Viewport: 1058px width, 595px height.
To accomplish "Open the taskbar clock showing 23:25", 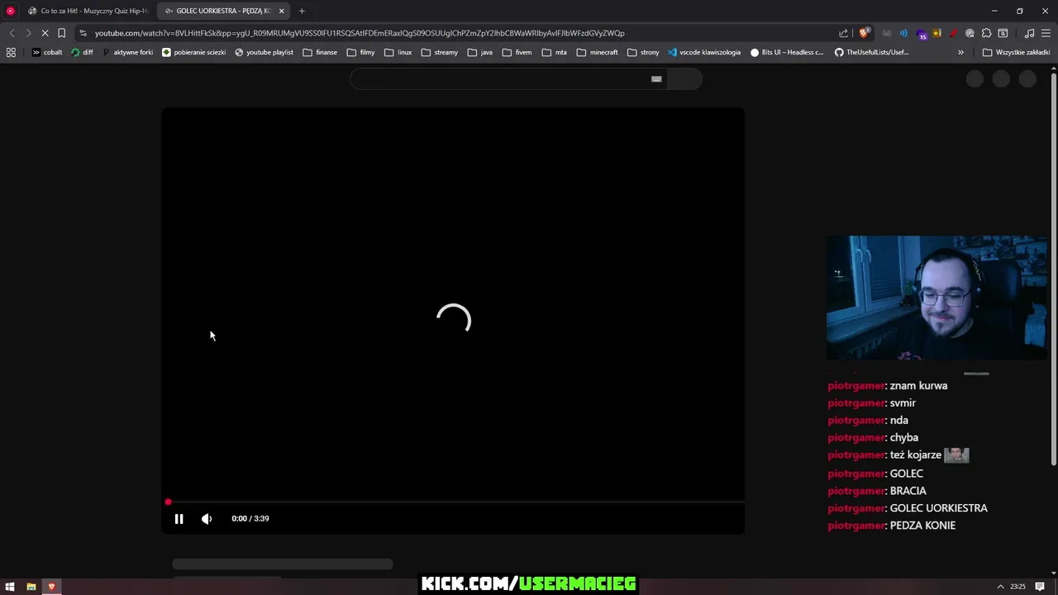I will pyautogui.click(x=1017, y=587).
